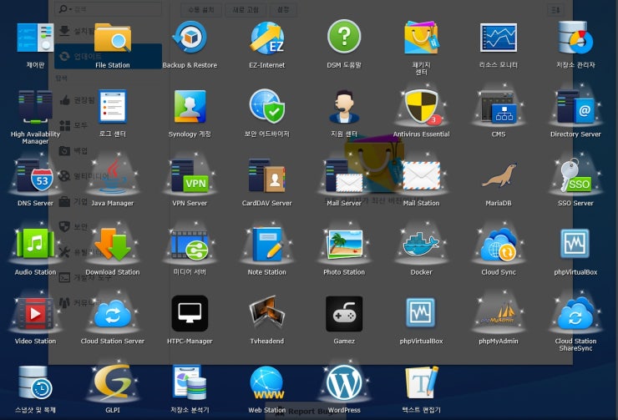Launch VPN Server
Screen dimensions: 618x420
(x=190, y=175)
